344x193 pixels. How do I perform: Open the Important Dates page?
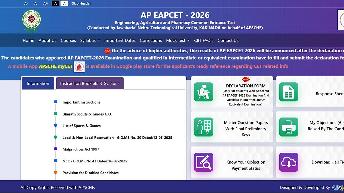[x=120, y=41]
